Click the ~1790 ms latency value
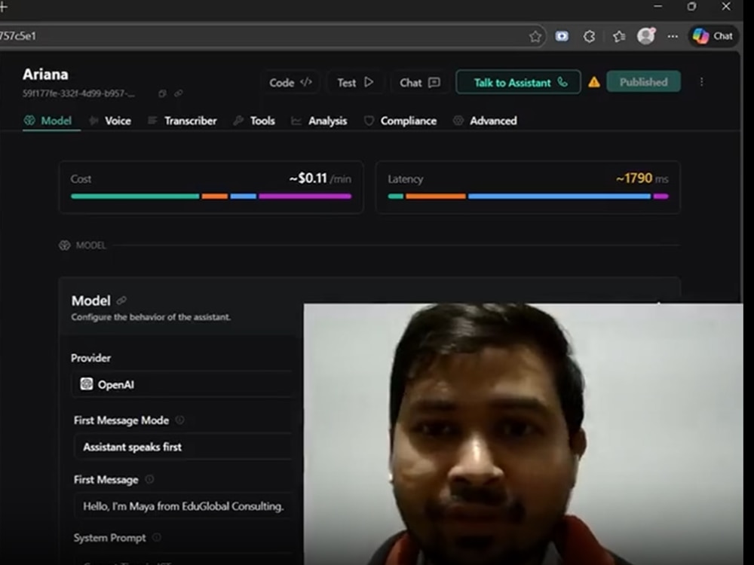The height and width of the screenshot is (565, 754). point(642,179)
